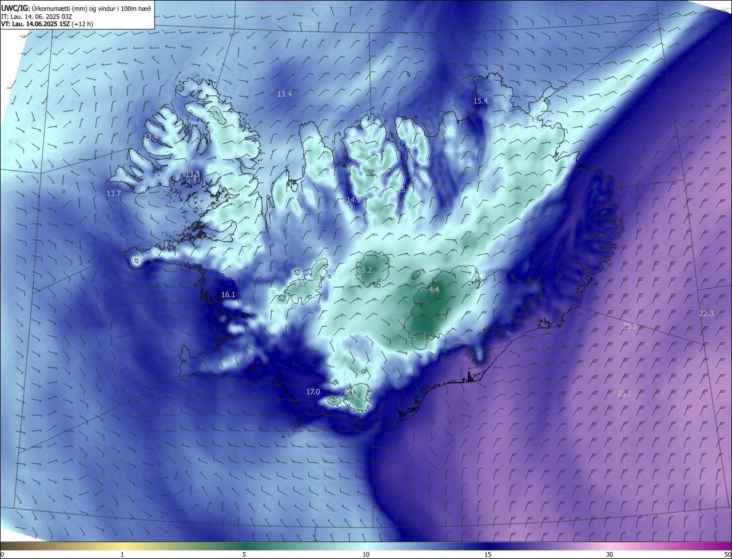
Task: Click the 9.7 value at the west edge
Action: [x=14, y=141]
